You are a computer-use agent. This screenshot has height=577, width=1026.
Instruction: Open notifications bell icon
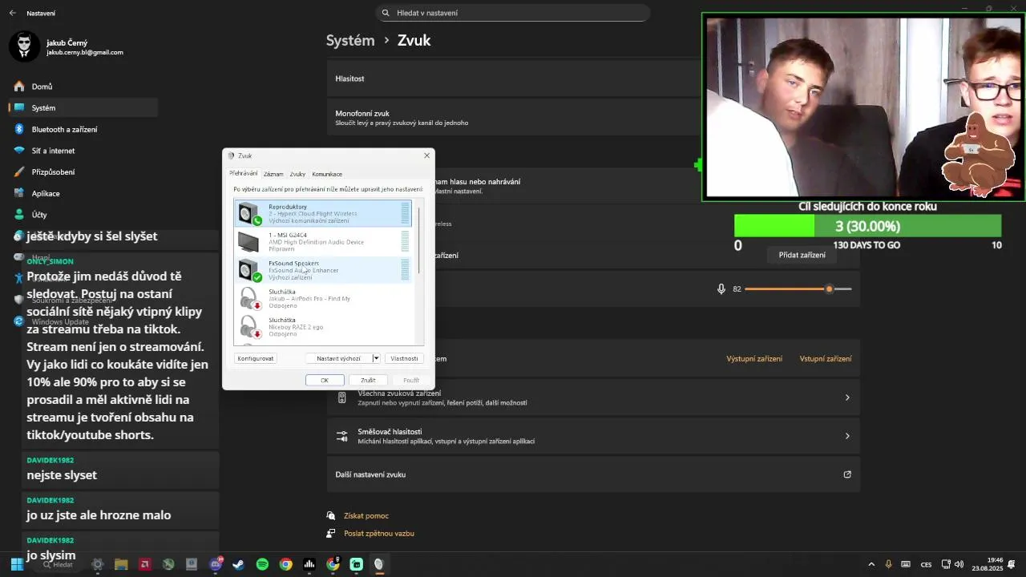click(1012, 564)
